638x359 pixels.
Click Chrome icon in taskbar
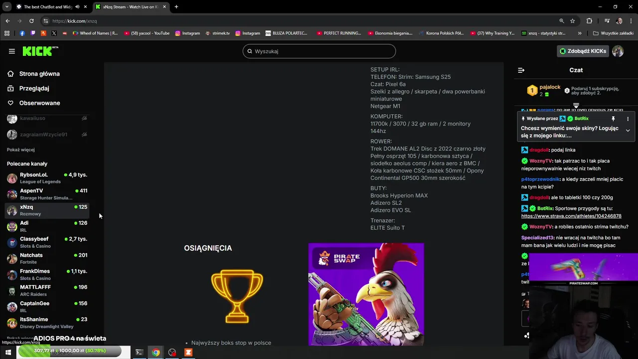pos(156,353)
